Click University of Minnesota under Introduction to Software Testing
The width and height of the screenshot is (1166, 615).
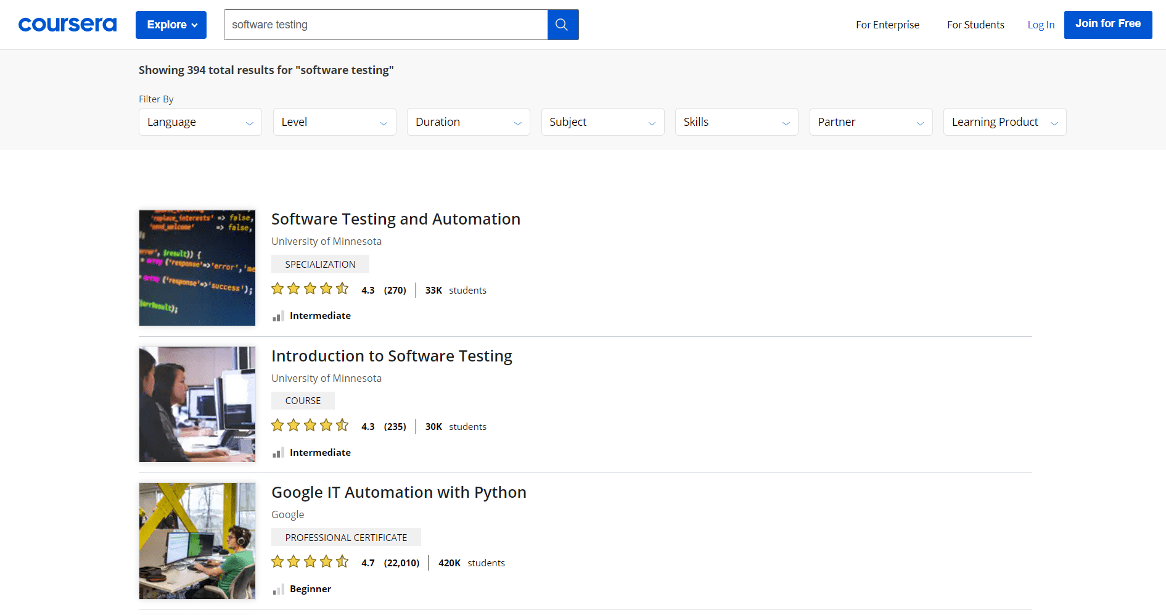(x=326, y=378)
